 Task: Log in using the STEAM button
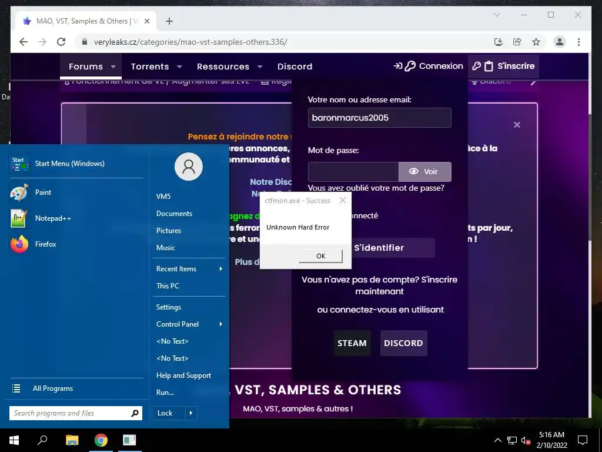[352, 343]
